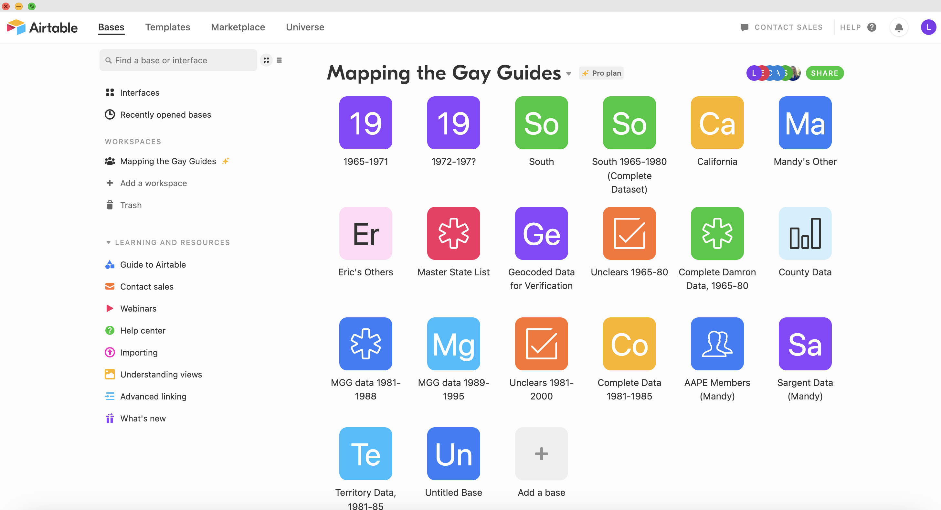
Task: Switch to list view layout
Action: 279,60
